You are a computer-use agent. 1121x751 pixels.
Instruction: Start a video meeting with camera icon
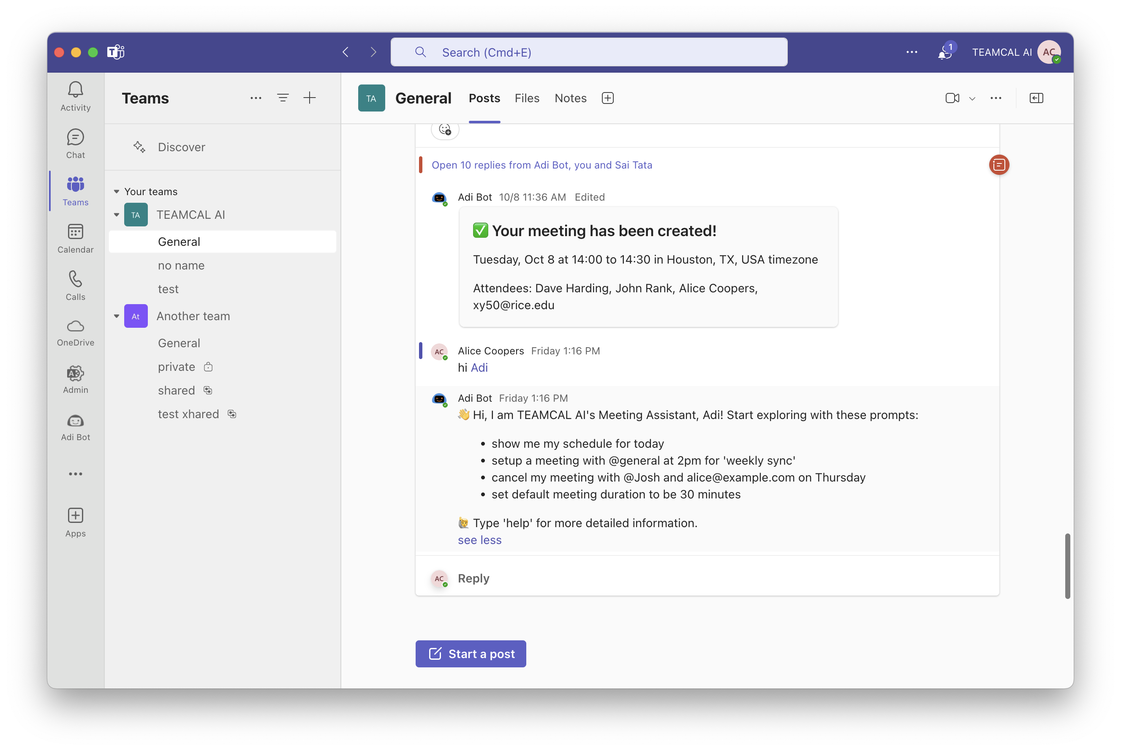tap(952, 98)
